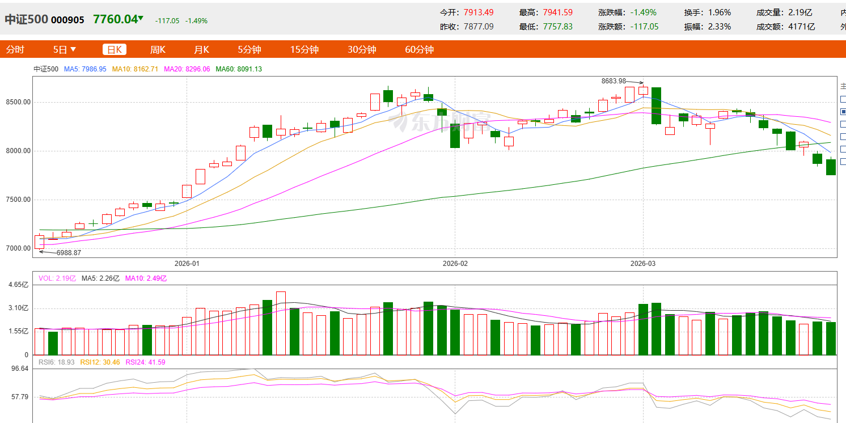
Task: Click the 中证500 000905 index title
Action: 45,20
